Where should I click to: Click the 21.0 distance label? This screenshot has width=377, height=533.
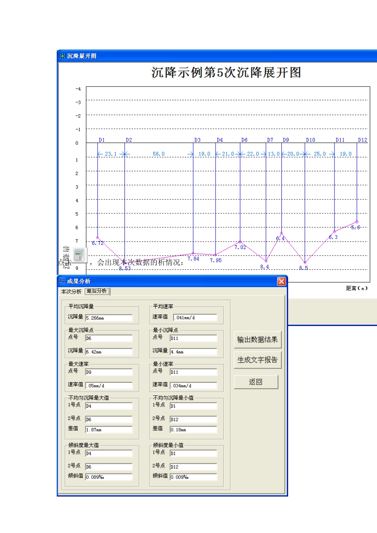228,154
